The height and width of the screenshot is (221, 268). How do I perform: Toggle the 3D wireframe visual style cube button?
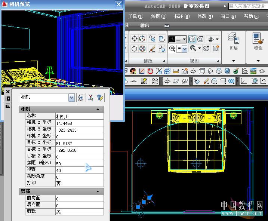pos(192,39)
